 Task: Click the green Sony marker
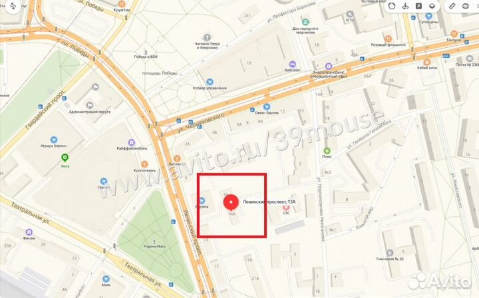tap(65, 158)
